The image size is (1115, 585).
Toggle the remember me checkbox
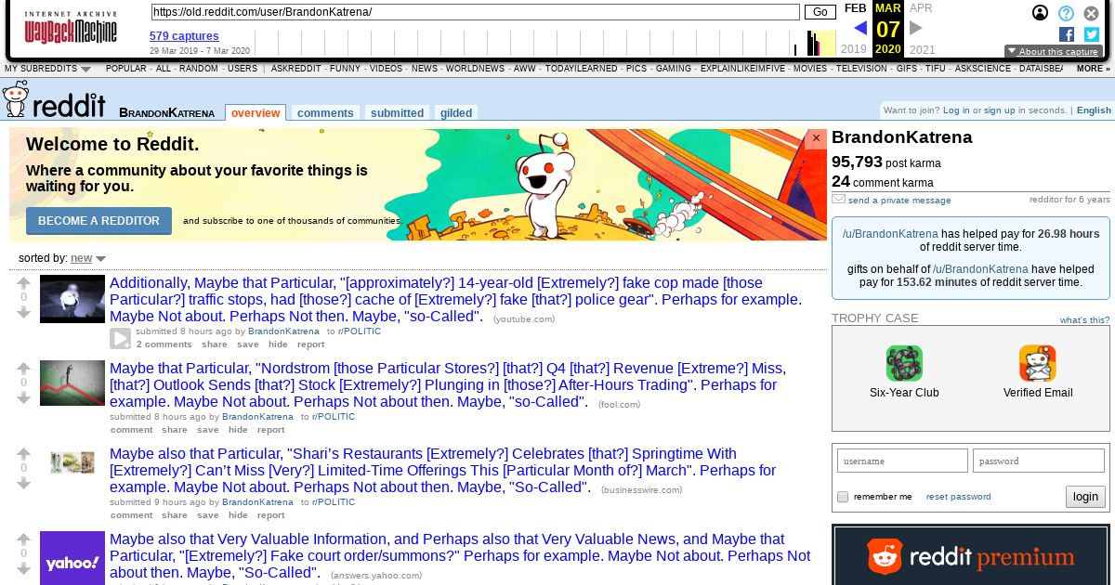[843, 497]
